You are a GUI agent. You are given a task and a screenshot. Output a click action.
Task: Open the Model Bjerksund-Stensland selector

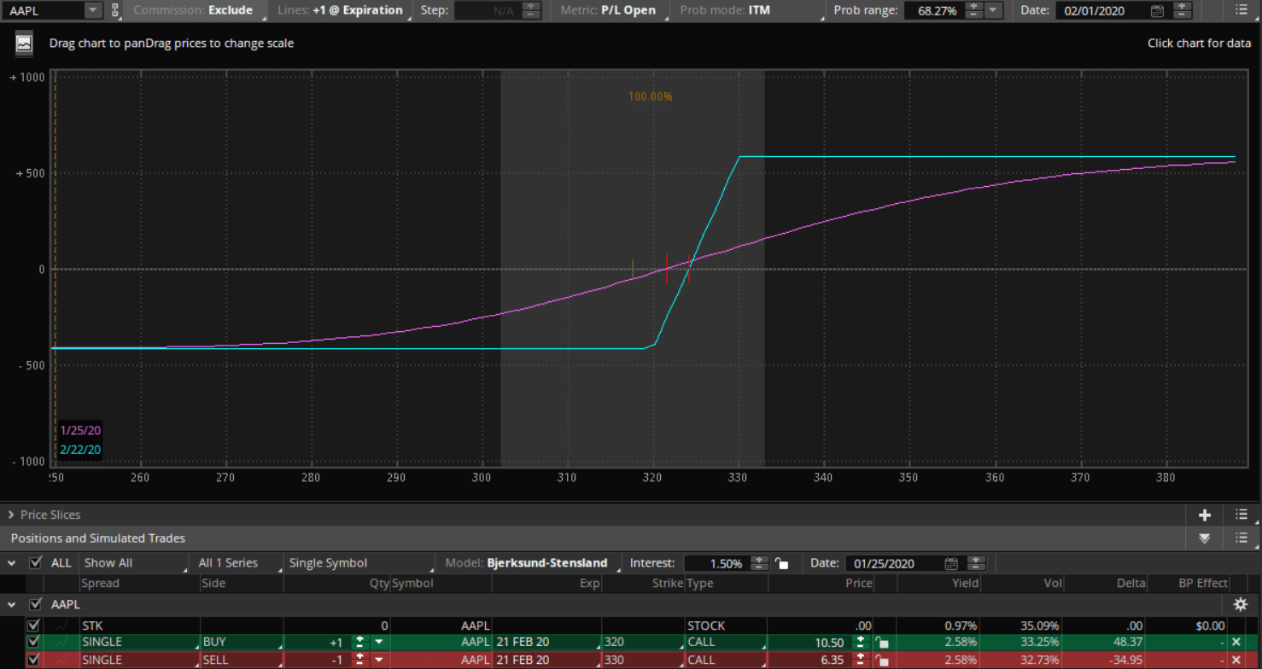coord(528,563)
